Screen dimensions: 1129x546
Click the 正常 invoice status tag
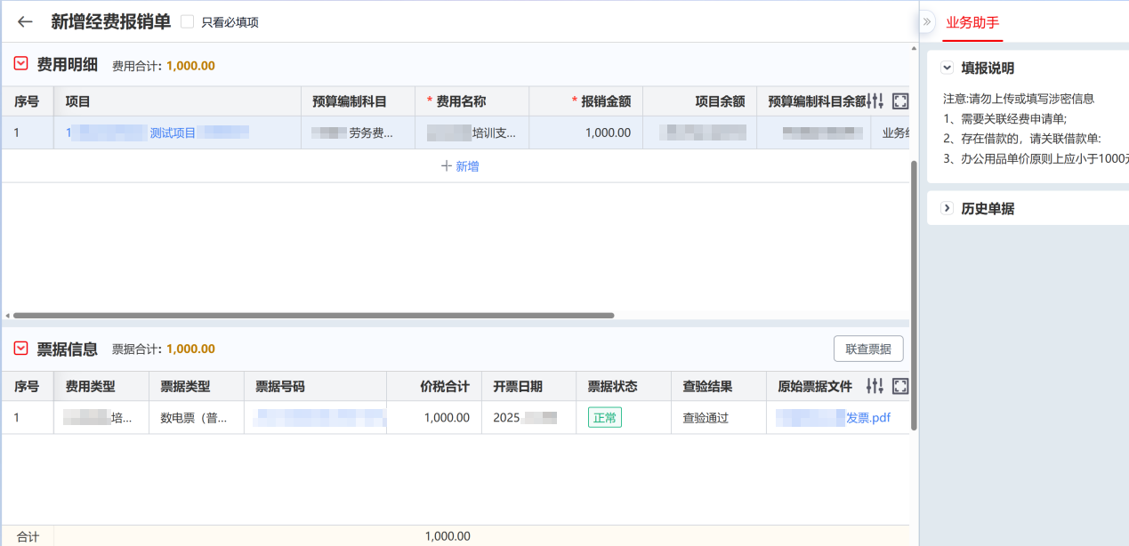tap(604, 417)
